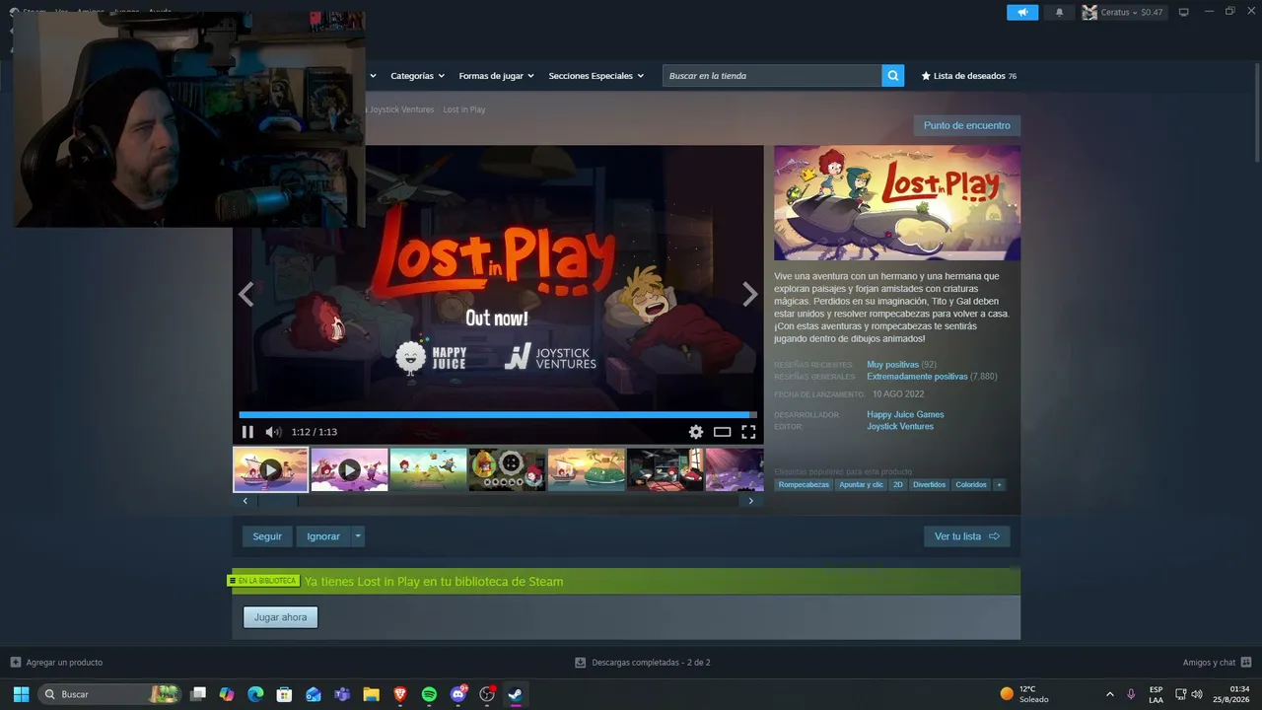Select the Rompecabezas tag
1262x710 pixels.
[804, 485]
